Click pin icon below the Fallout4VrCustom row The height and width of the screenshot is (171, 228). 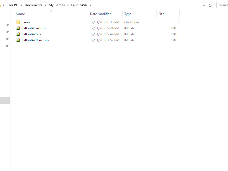tap(7, 46)
